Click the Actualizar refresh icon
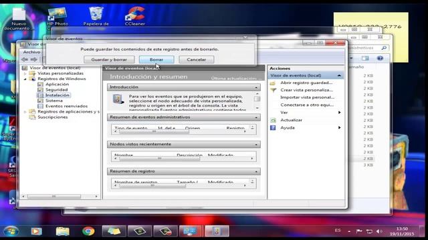Screen dimensions: 428x240 click(273, 120)
